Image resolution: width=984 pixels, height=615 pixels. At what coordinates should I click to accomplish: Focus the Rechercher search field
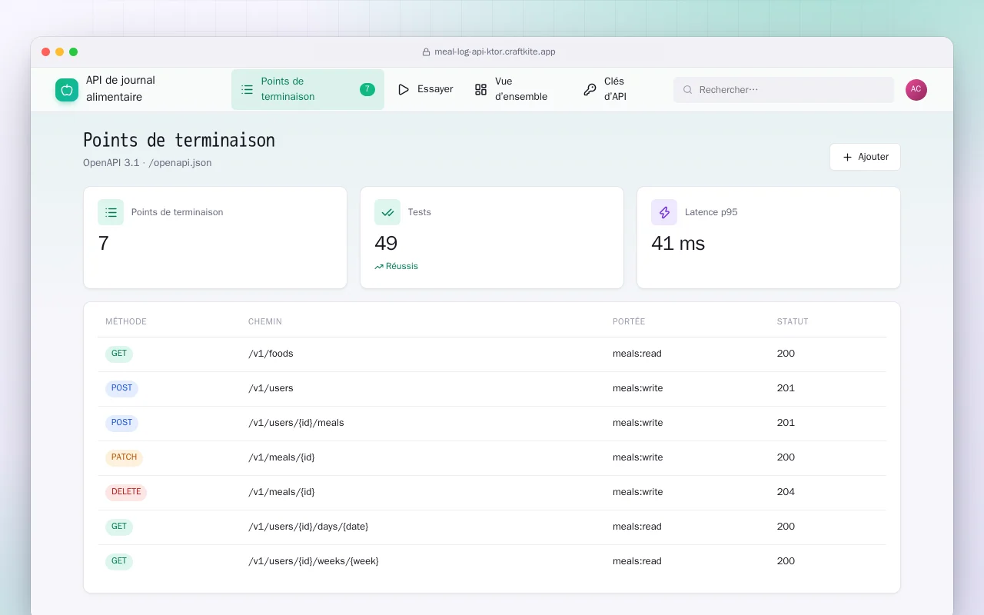click(783, 90)
